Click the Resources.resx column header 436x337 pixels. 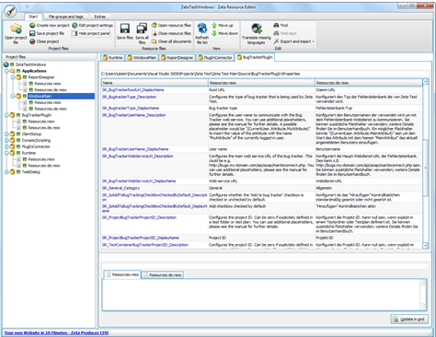coord(261,83)
